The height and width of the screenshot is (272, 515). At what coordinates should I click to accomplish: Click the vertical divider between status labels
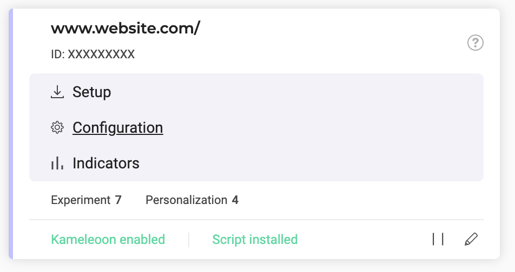(189, 240)
